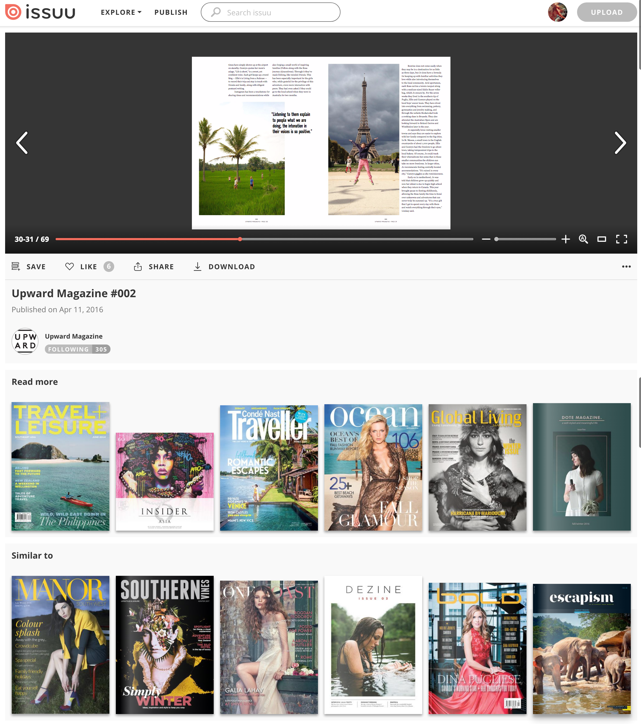
Task: Open the Dezine Issue 03 cover
Action: point(373,645)
